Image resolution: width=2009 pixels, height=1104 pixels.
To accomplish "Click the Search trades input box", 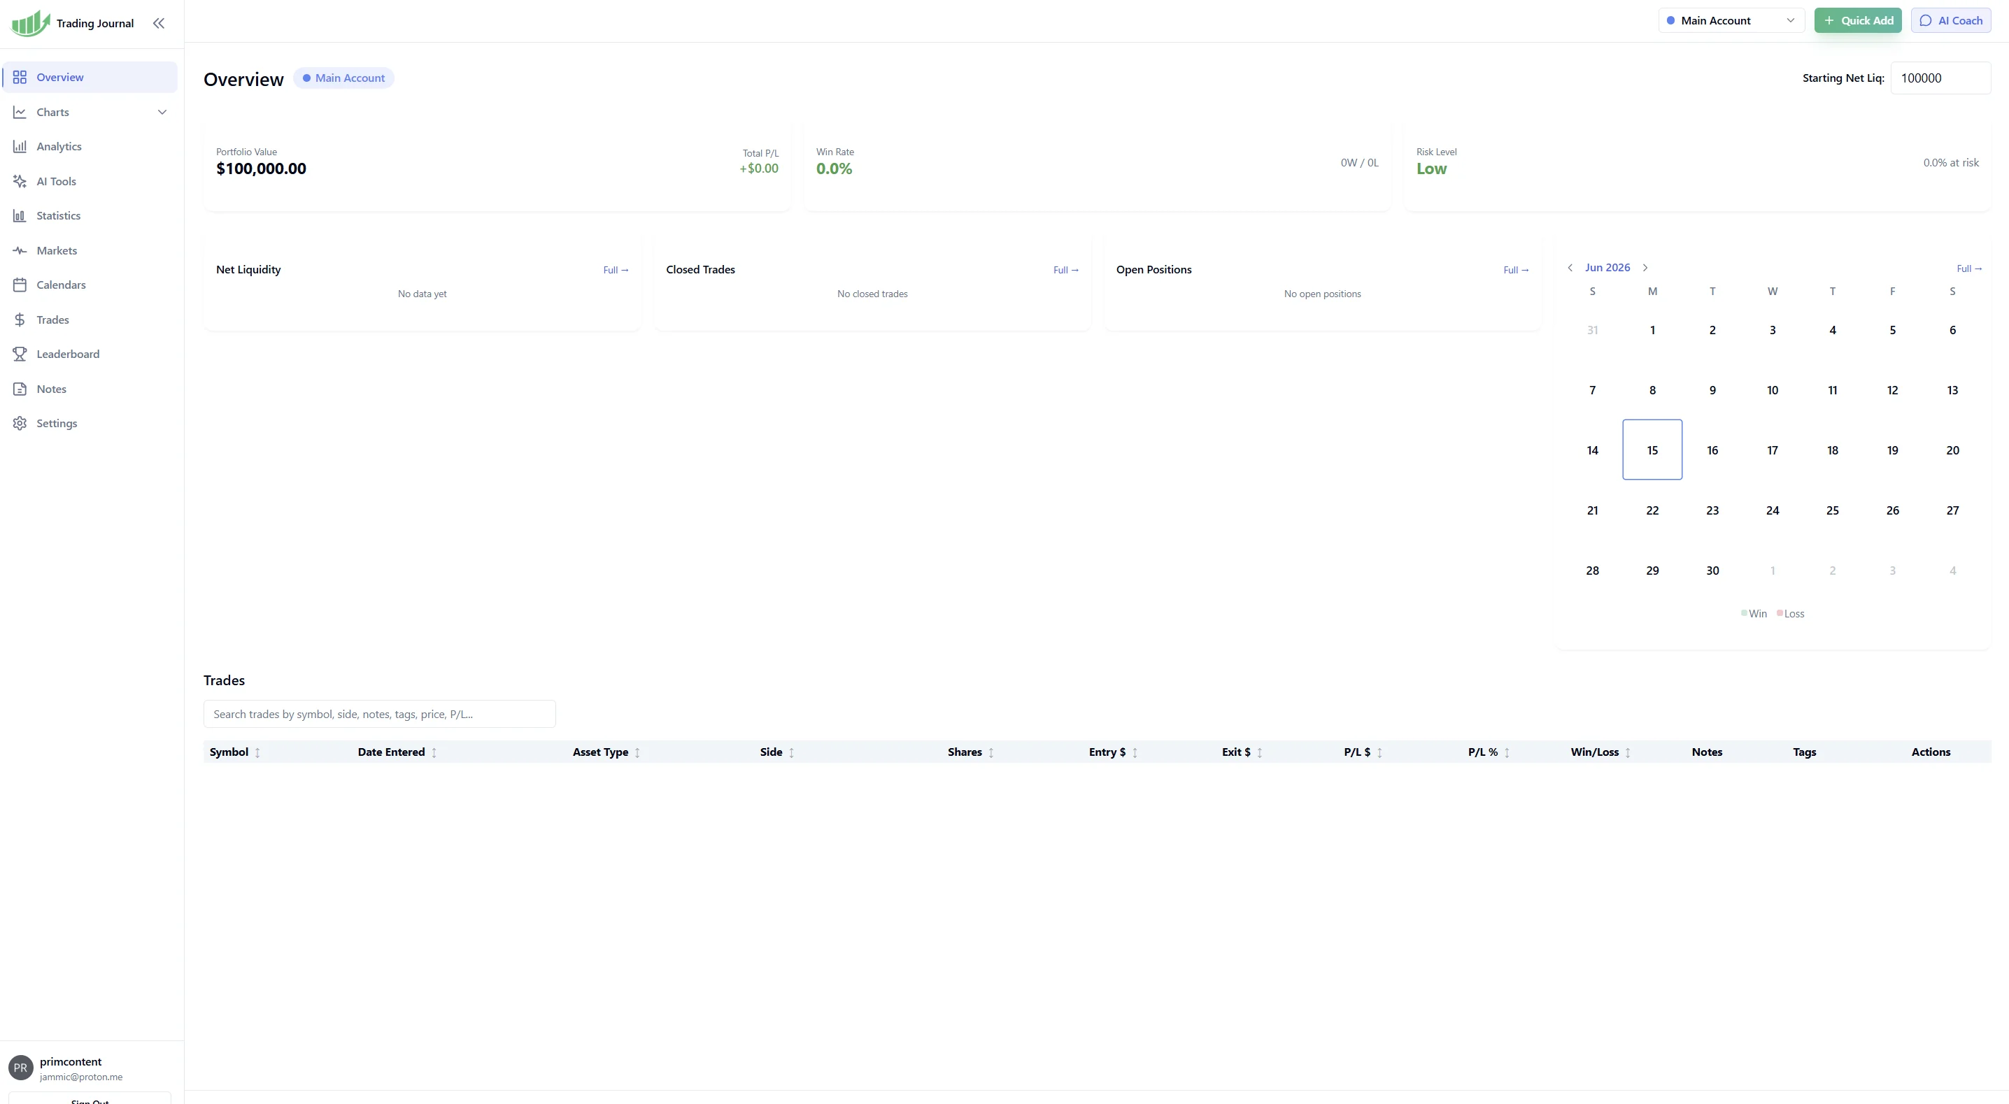I will pyautogui.click(x=380, y=714).
